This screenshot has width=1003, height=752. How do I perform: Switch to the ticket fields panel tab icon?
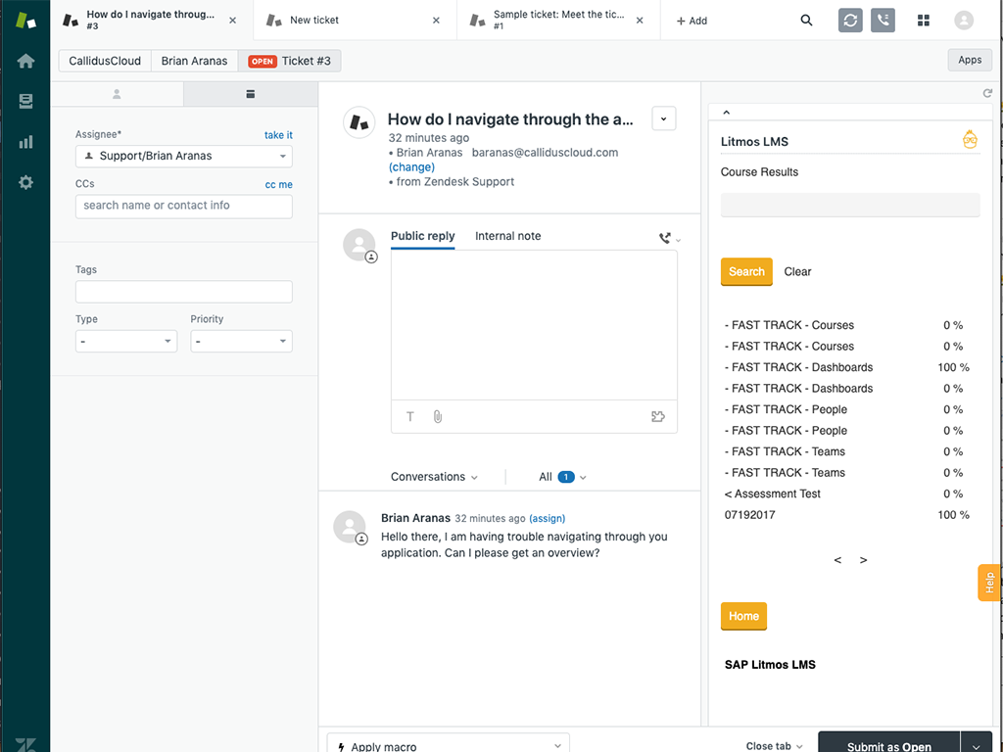(250, 94)
